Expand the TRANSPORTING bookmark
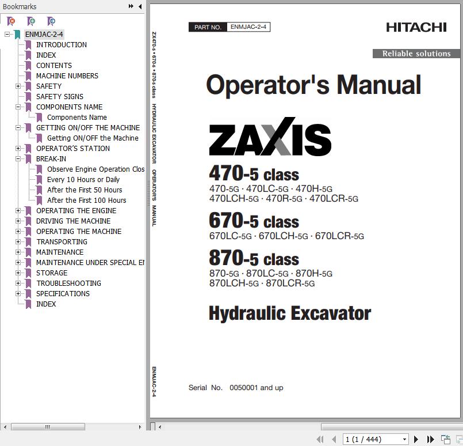Screen dimensions: 463x446 click(18, 242)
